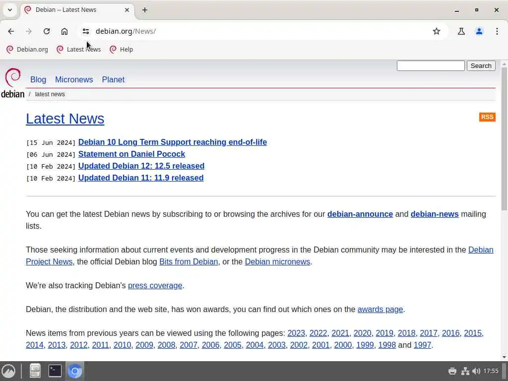Switch to Chromium in the taskbar
508x381 pixels.
click(75, 371)
